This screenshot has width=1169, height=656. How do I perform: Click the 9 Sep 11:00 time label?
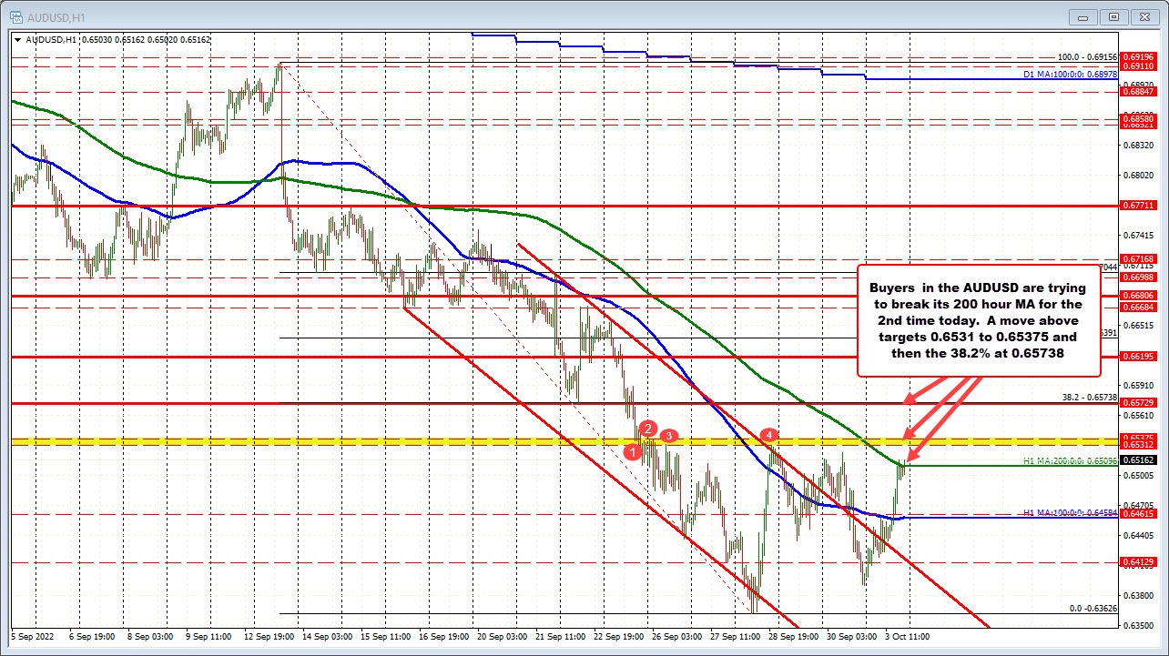208,637
